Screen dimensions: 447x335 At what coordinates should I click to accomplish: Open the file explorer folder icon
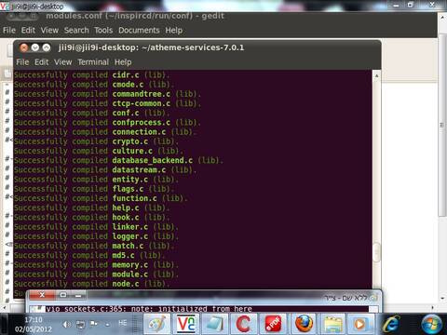(332, 324)
